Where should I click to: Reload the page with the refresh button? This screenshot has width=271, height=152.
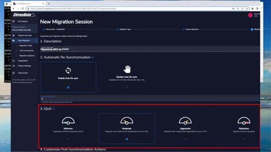click(22, 8)
